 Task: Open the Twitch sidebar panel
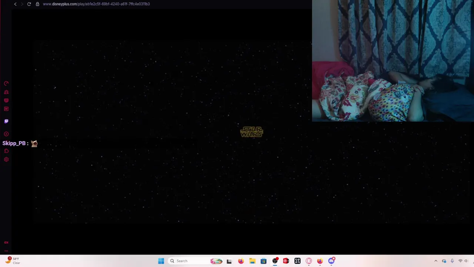pos(6,121)
